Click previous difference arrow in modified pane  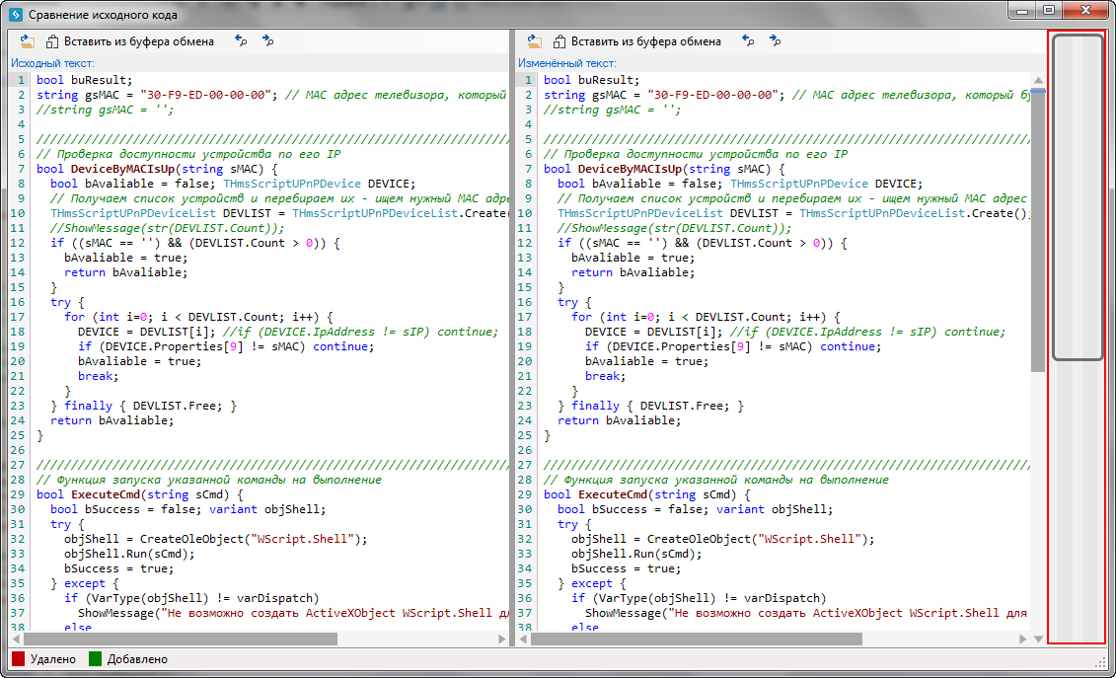[748, 41]
